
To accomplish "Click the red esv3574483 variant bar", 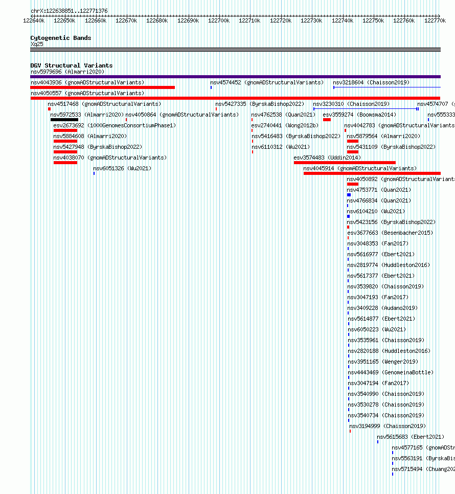I will tap(345, 163).
